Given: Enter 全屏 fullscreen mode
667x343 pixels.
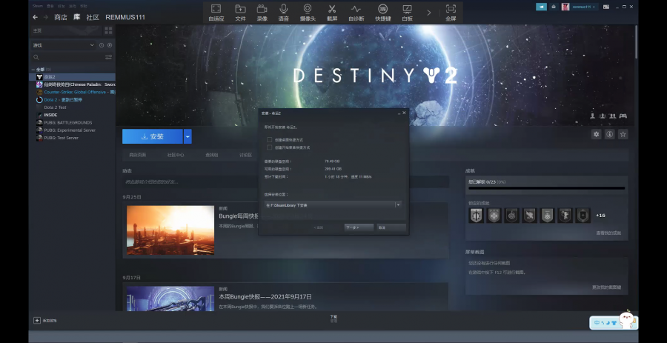Looking at the screenshot, I should click(x=451, y=13).
